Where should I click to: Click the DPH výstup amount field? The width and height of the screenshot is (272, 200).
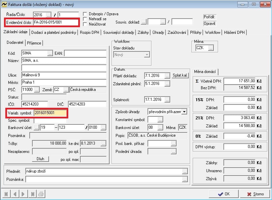click(240, 147)
